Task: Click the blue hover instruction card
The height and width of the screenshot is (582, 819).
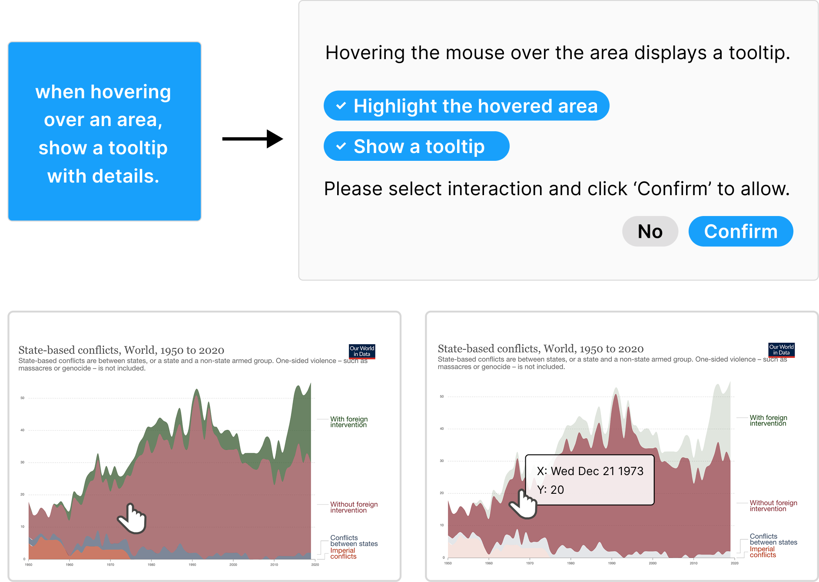Action: point(104,131)
